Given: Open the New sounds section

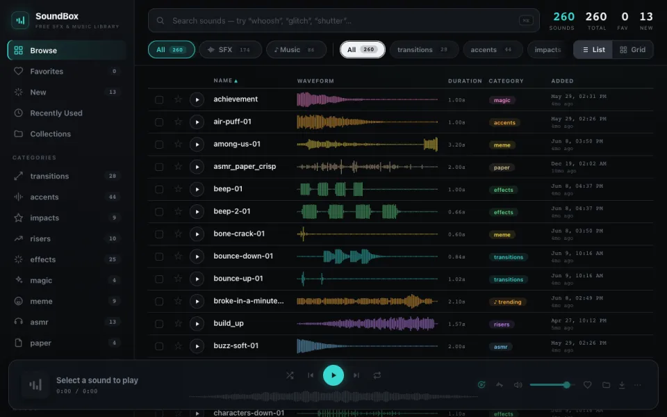Looking at the screenshot, I should coord(67,92).
